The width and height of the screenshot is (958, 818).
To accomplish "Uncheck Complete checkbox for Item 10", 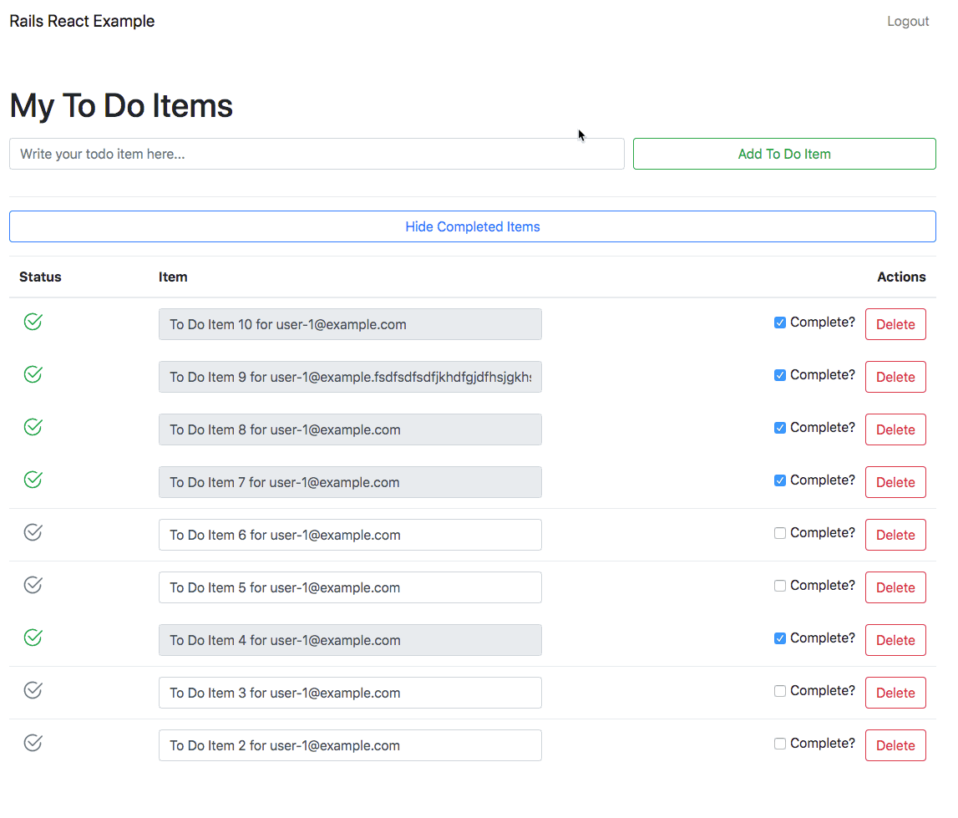I will [x=780, y=323].
